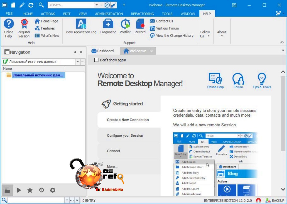Launch the Diagnostic tool
287x204 pixels.
pyautogui.click(x=108, y=26)
